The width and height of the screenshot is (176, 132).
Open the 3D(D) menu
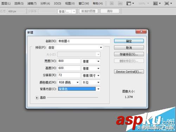point(57,4)
